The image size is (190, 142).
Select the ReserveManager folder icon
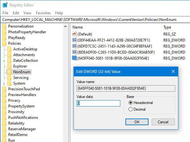tap(4, 129)
